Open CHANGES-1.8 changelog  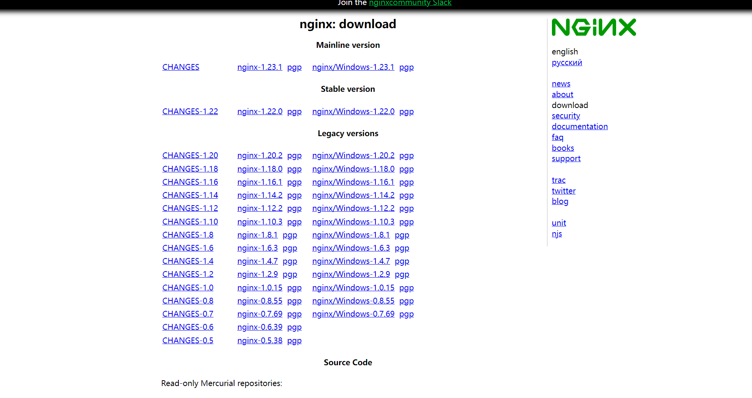(x=188, y=235)
